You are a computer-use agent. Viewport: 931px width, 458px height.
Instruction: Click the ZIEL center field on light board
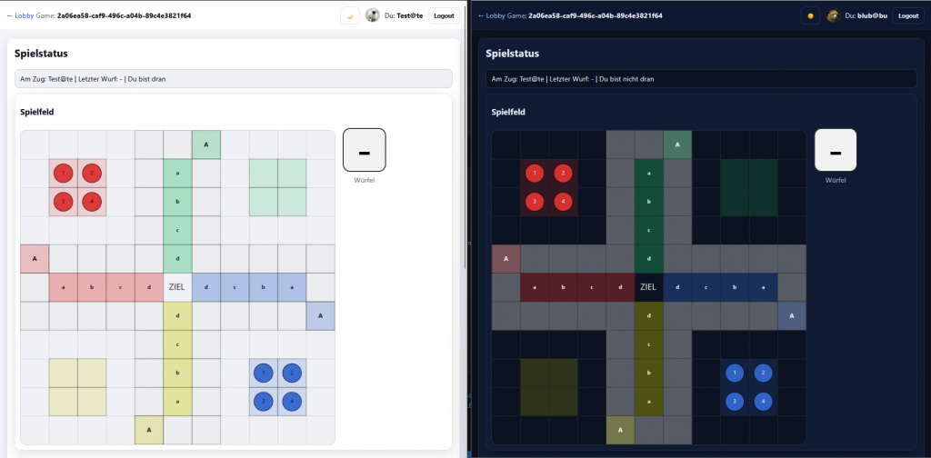coord(177,287)
